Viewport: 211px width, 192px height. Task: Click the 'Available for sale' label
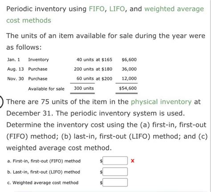tap(46, 89)
